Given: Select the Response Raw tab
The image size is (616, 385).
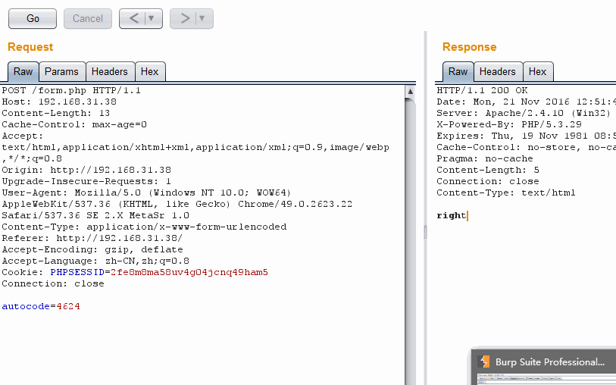Looking at the screenshot, I should pos(458,71).
